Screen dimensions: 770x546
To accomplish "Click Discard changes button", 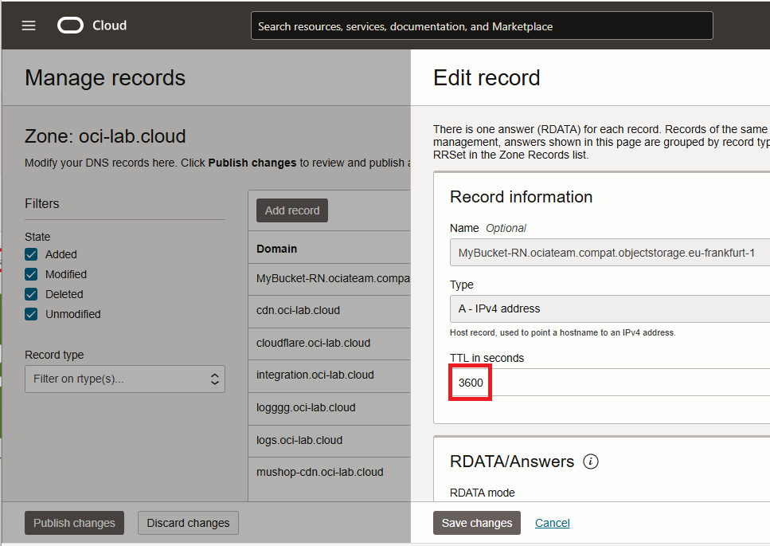I will pos(188,523).
